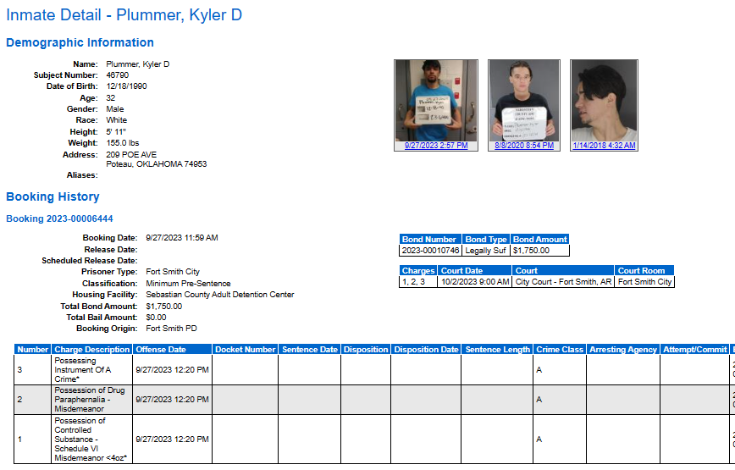This screenshot has width=735, height=470.
Task: Click the Charges column header
Action: click(x=418, y=271)
